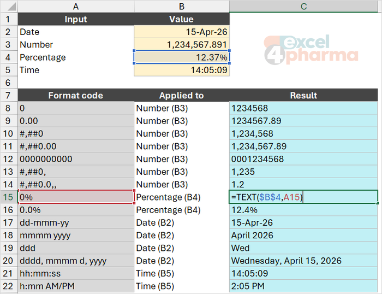Image resolution: width=382 pixels, height=294 pixels.
Task: Select row 1 header
Action: pyautogui.click(x=9, y=19)
